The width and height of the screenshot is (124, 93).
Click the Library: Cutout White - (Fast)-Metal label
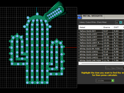tap(93, 22)
